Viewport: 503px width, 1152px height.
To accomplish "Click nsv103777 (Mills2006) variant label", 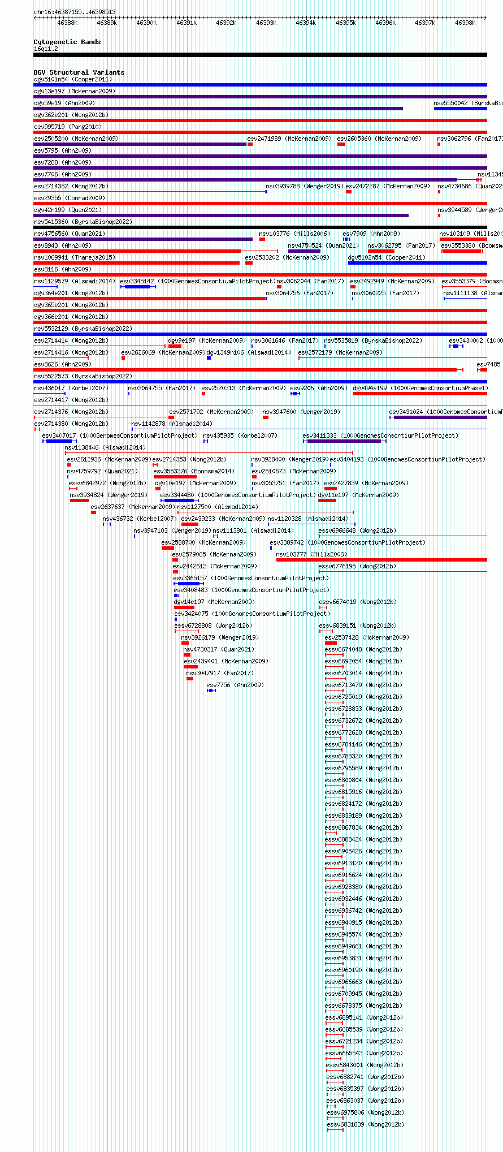I will 311,554.
